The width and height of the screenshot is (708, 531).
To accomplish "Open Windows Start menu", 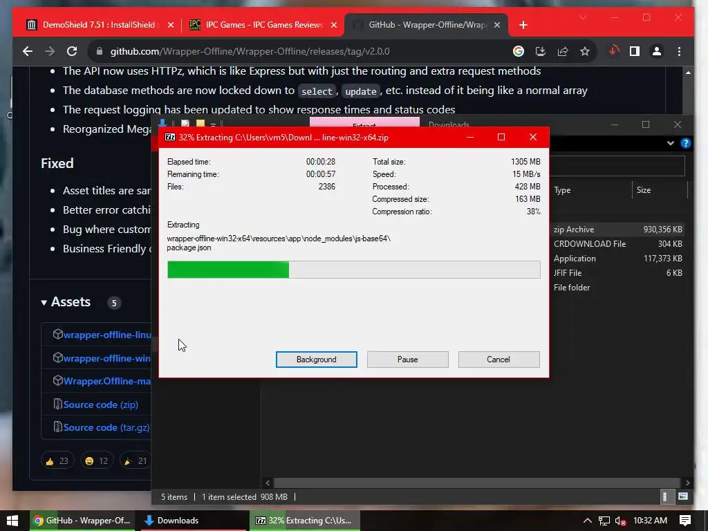I will (12, 521).
